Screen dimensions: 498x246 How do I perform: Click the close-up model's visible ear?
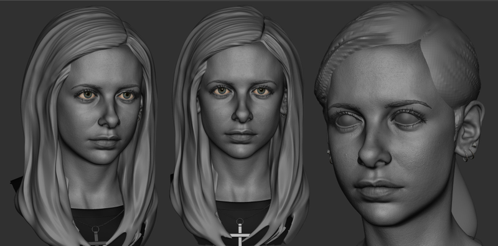coord(469,130)
